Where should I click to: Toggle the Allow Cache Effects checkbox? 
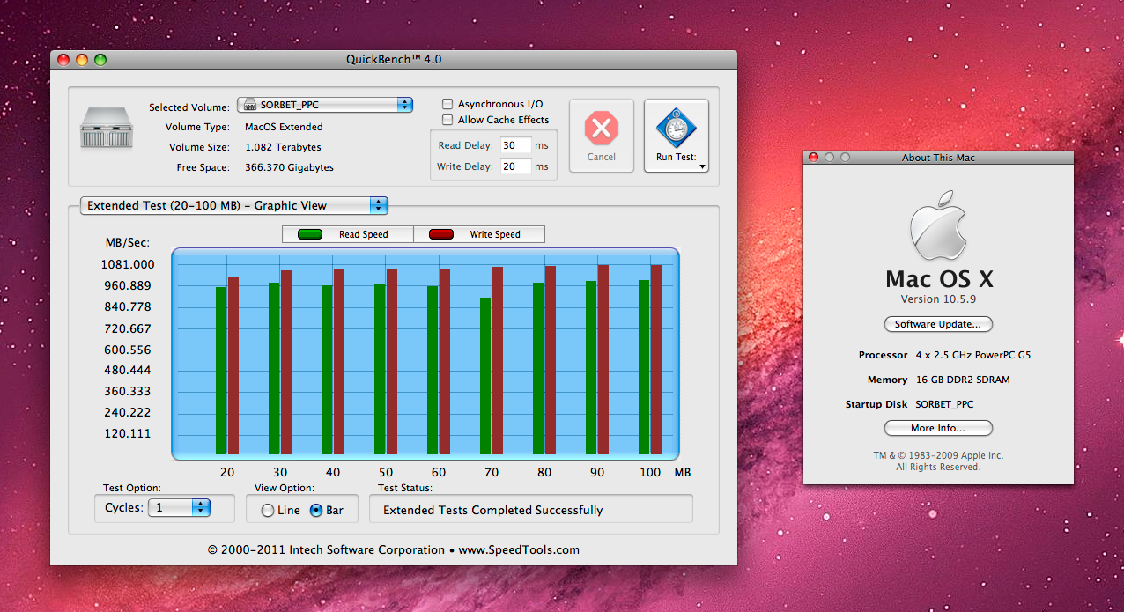click(x=447, y=120)
